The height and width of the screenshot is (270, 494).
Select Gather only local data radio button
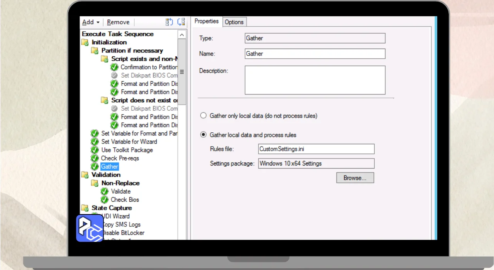(203, 116)
